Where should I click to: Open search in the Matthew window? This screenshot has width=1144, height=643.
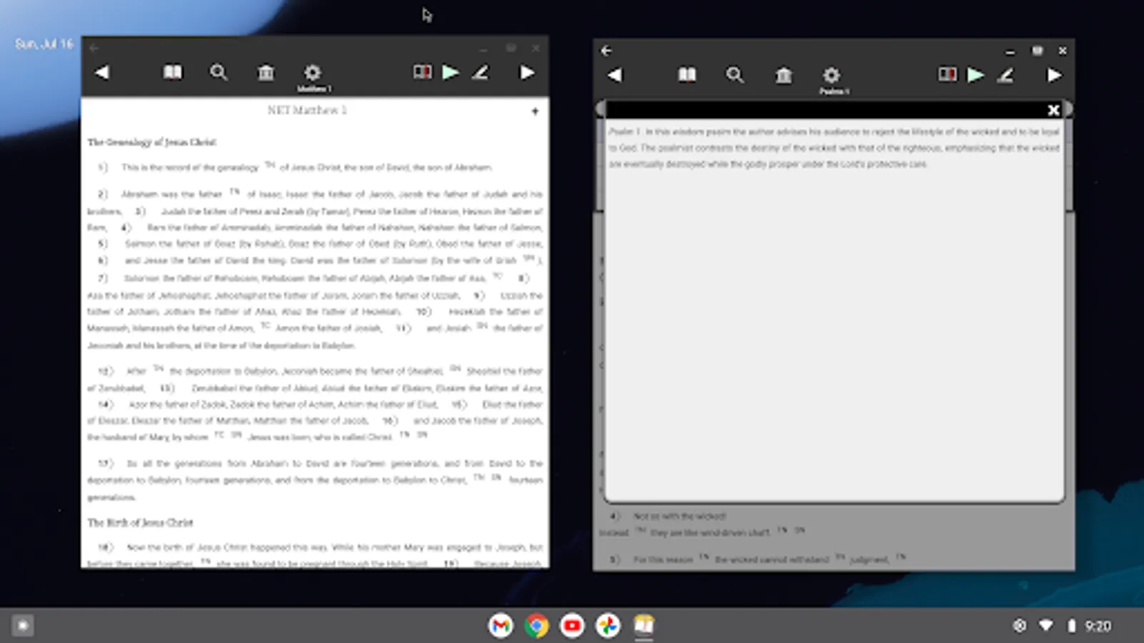(219, 72)
